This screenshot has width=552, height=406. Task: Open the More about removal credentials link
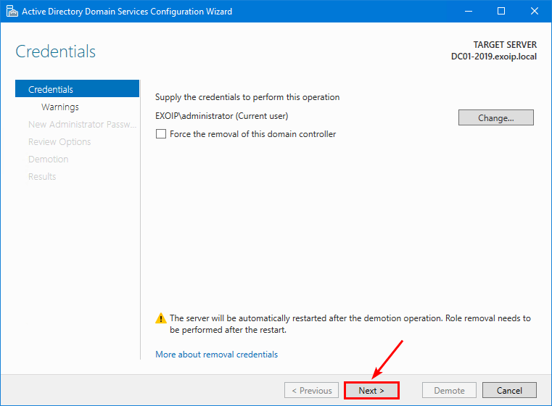coord(216,355)
